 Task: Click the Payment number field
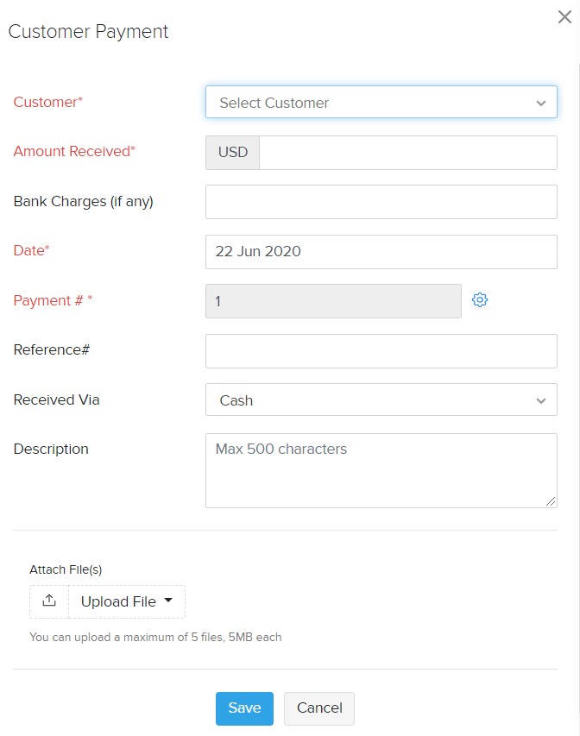tap(333, 301)
